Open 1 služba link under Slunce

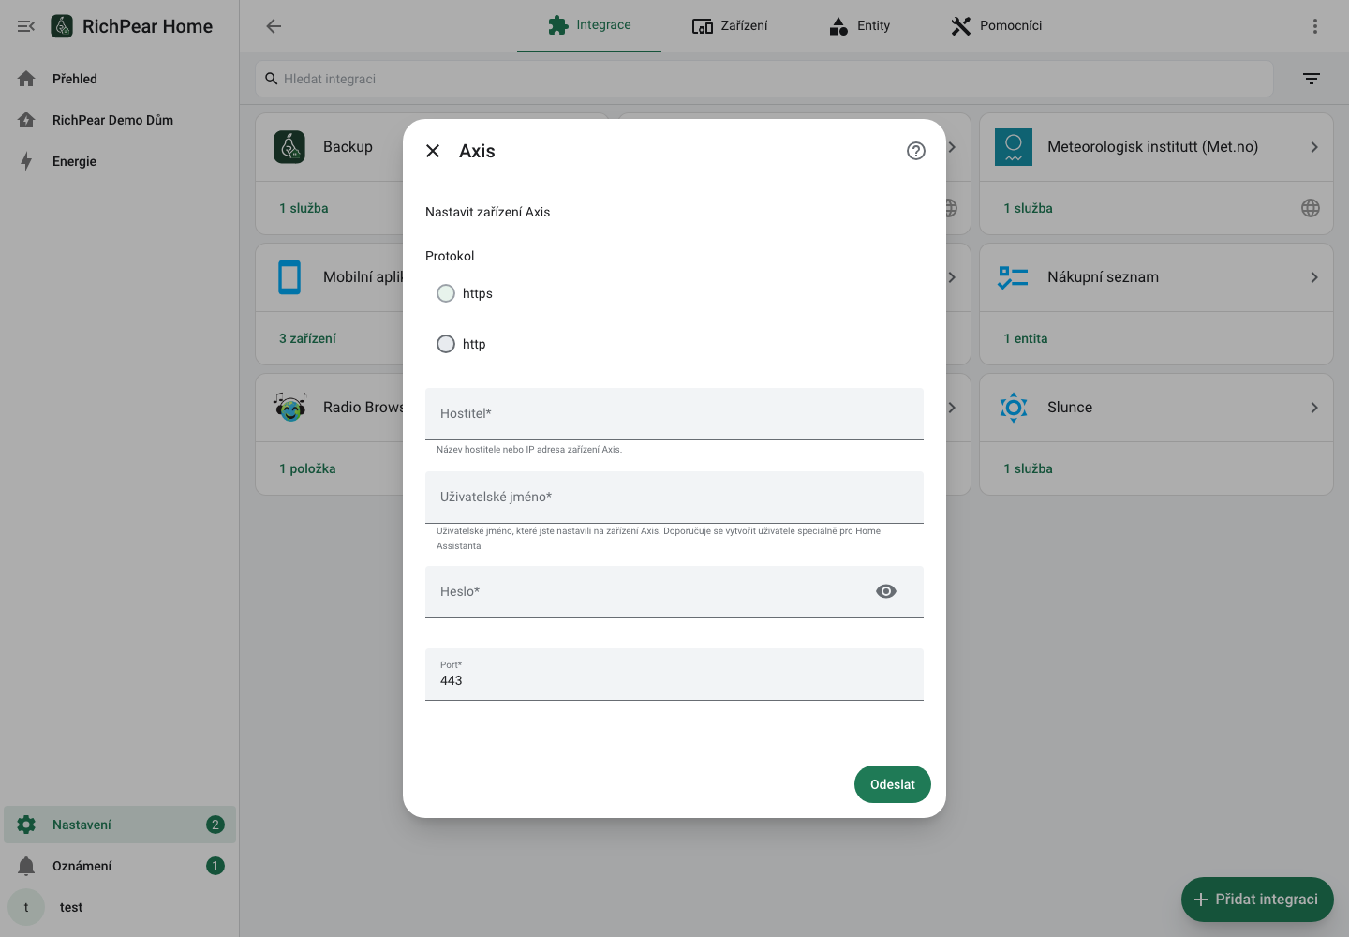pyautogui.click(x=1028, y=468)
